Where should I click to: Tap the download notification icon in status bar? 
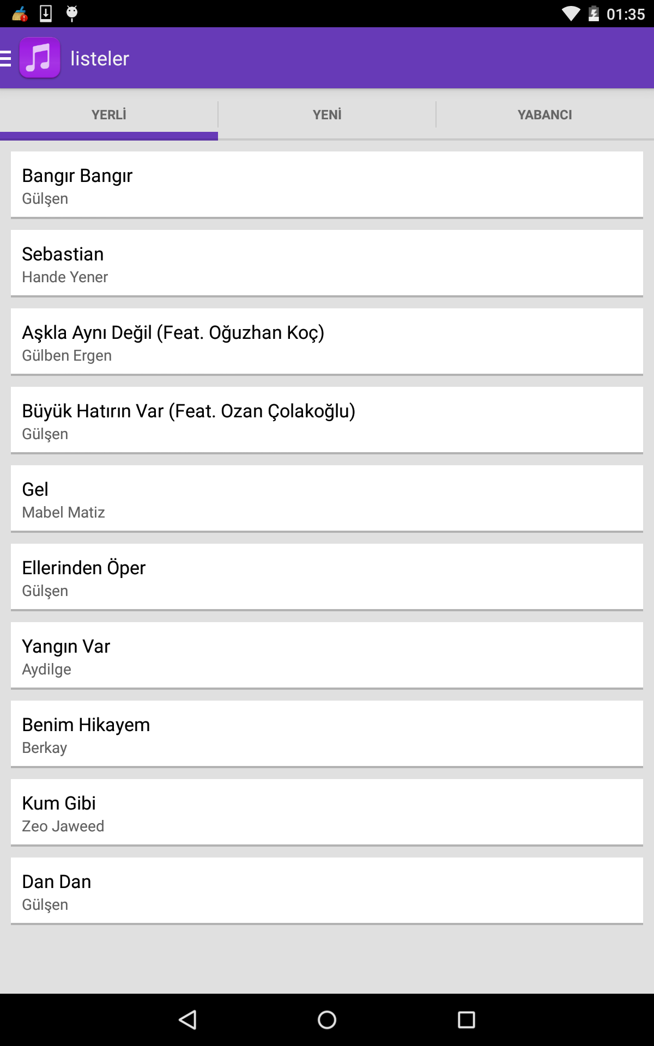(46, 13)
